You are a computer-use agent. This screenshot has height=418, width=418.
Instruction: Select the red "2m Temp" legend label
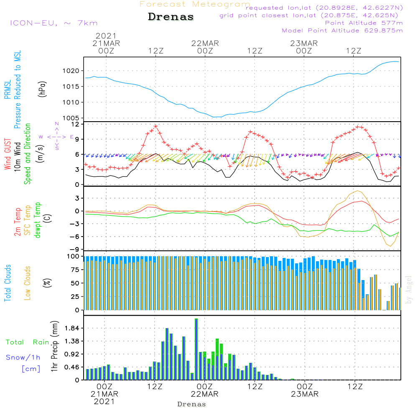pyautogui.click(x=17, y=222)
